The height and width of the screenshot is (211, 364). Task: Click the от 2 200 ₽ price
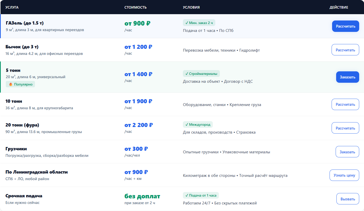point(139,125)
